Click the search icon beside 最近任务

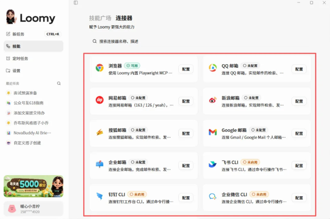(59, 83)
